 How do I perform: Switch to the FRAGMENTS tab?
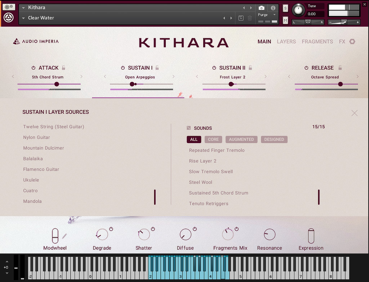pyautogui.click(x=317, y=42)
